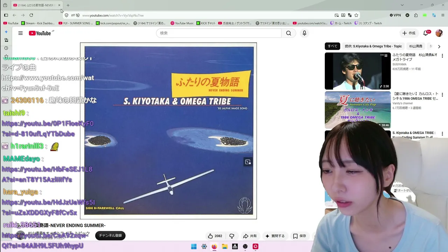The height and width of the screenshot is (252, 448).
Task: Open Firefox from the taskbar
Action: click(214, 246)
